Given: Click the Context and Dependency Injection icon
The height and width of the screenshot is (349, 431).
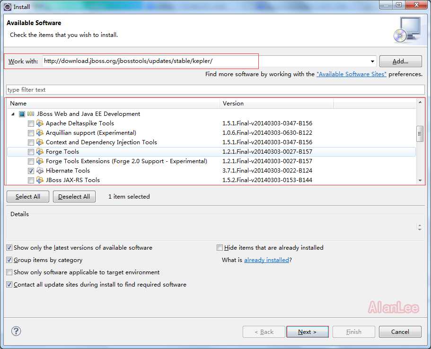Looking at the screenshot, I should click(x=40, y=142).
